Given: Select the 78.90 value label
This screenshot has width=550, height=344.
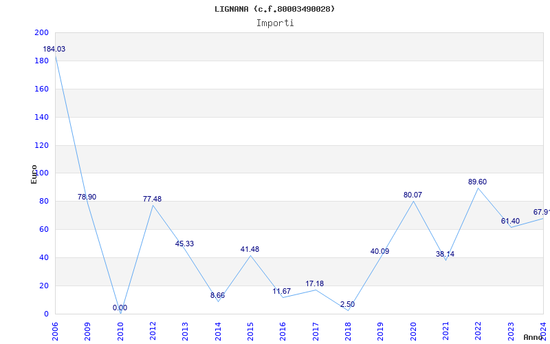Looking at the screenshot, I should tap(87, 197).
